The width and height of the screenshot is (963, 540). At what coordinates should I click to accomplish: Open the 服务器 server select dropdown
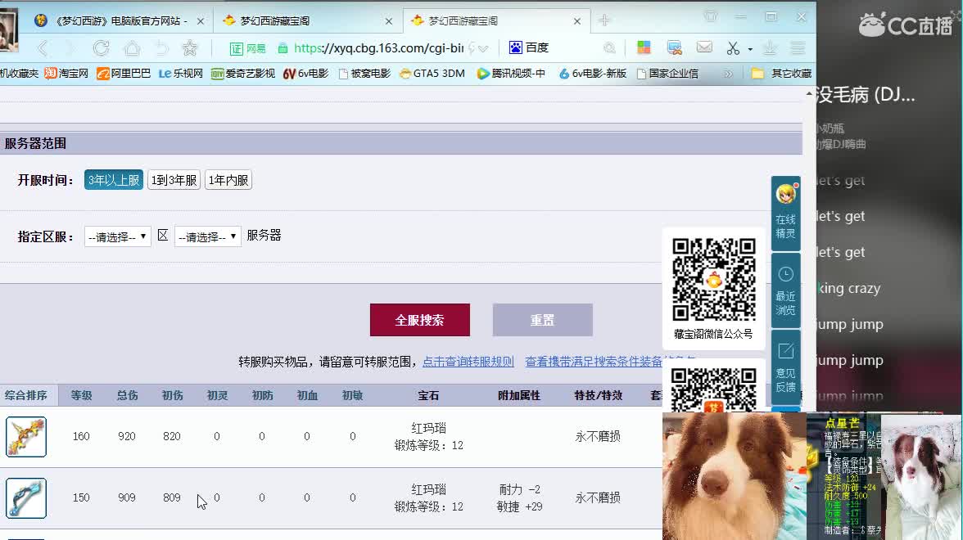tap(208, 236)
